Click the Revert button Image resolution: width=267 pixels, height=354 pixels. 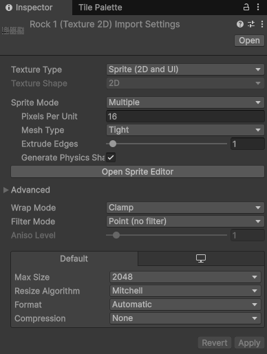(x=215, y=343)
